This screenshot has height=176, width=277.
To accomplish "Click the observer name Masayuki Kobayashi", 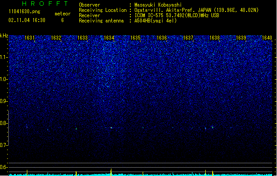I will pyautogui.click(x=158, y=5).
